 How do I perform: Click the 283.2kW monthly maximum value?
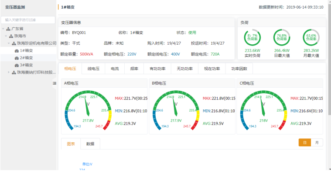(x=311, y=51)
